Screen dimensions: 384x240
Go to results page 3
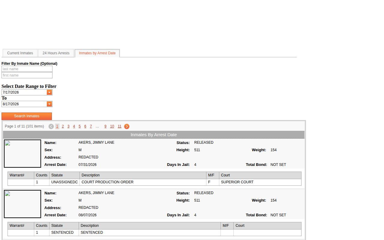pos(68,127)
